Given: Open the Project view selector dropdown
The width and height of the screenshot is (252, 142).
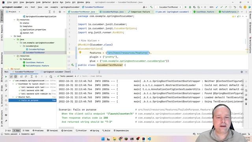Looking at the screenshot, I should click(13, 12).
